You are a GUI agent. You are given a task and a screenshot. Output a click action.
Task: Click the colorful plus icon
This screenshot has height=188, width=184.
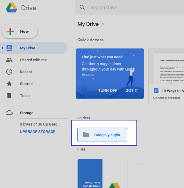pyautogui.click(x=10, y=31)
